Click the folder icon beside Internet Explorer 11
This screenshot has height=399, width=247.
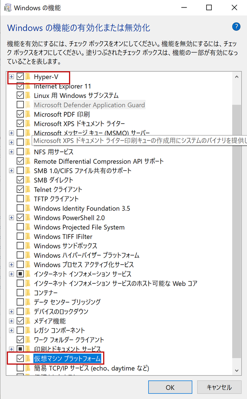29,86
